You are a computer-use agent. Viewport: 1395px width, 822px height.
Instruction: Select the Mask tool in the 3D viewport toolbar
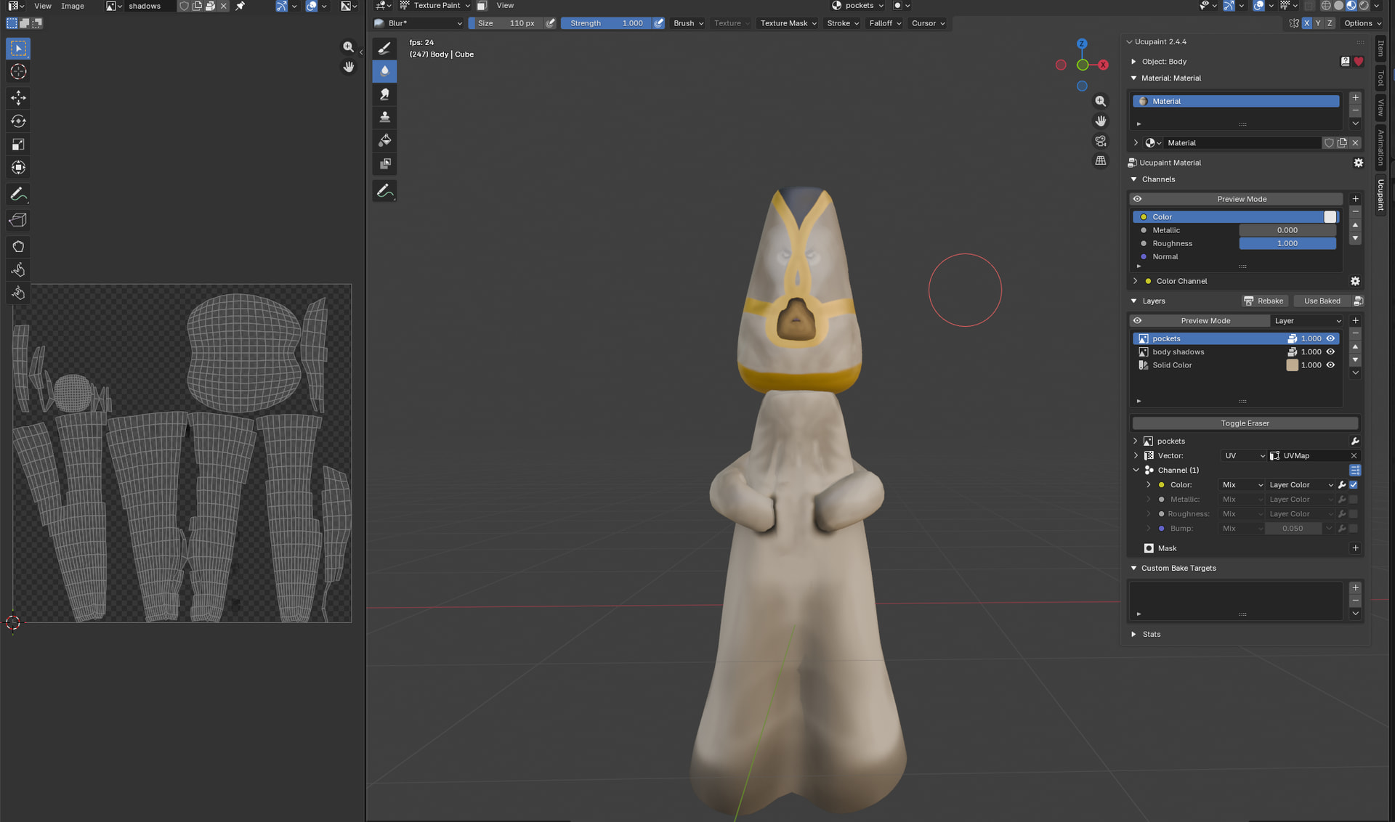point(384,164)
